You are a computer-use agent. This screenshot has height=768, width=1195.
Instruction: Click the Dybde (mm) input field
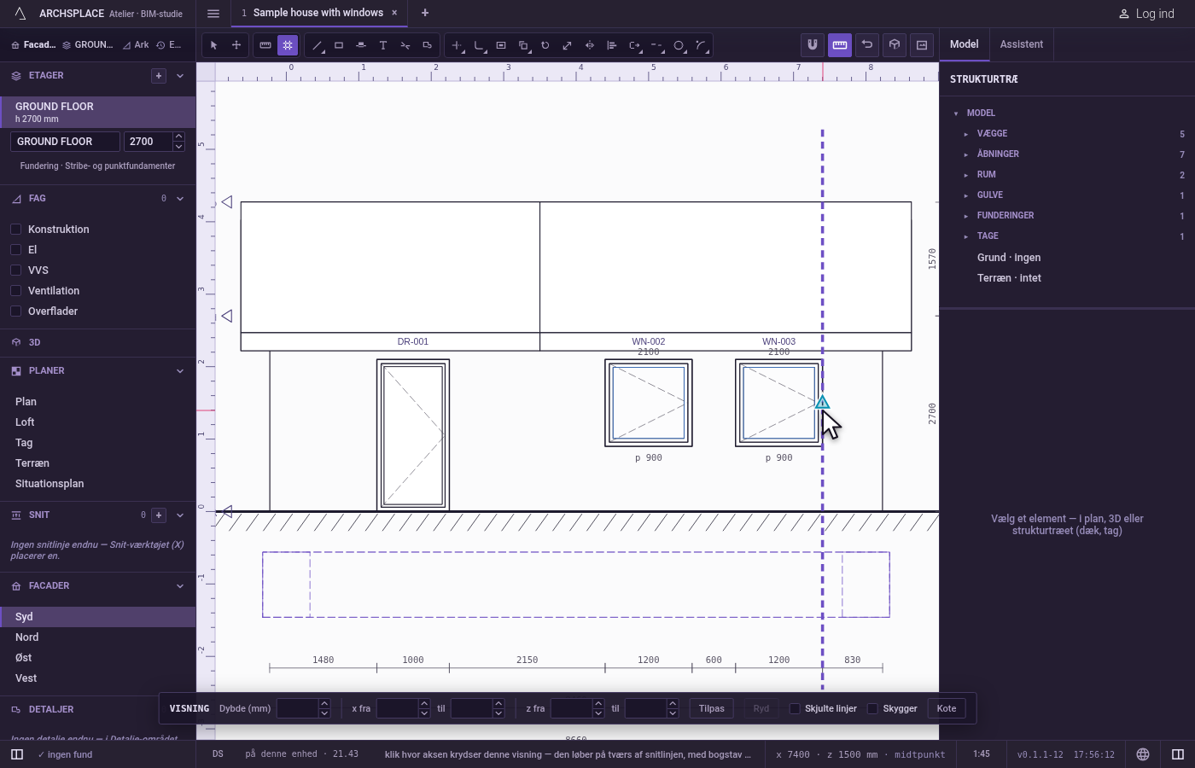pyautogui.click(x=298, y=708)
